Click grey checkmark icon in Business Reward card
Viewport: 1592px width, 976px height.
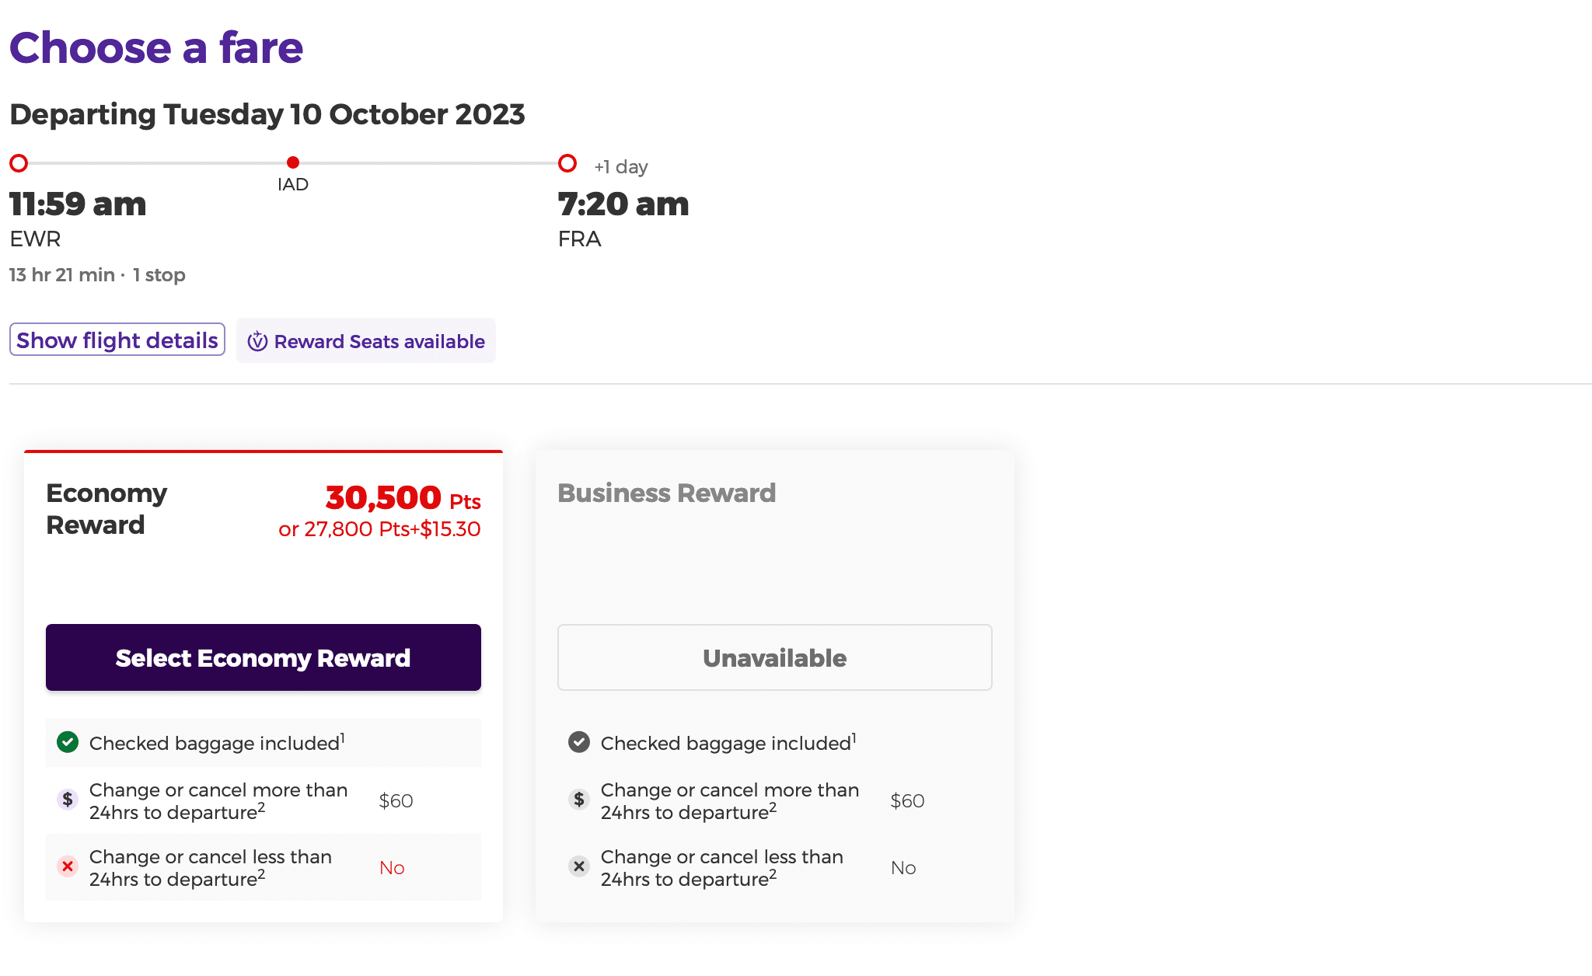579,742
